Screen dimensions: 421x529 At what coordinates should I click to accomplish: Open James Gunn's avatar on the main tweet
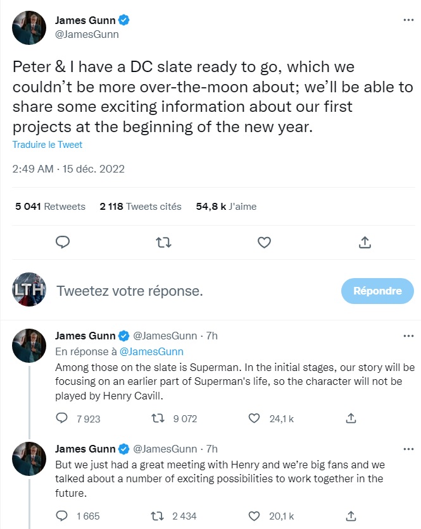click(x=29, y=28)
